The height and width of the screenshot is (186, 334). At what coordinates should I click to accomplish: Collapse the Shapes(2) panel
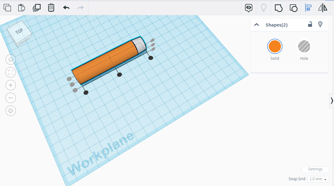tap(257, 25)
